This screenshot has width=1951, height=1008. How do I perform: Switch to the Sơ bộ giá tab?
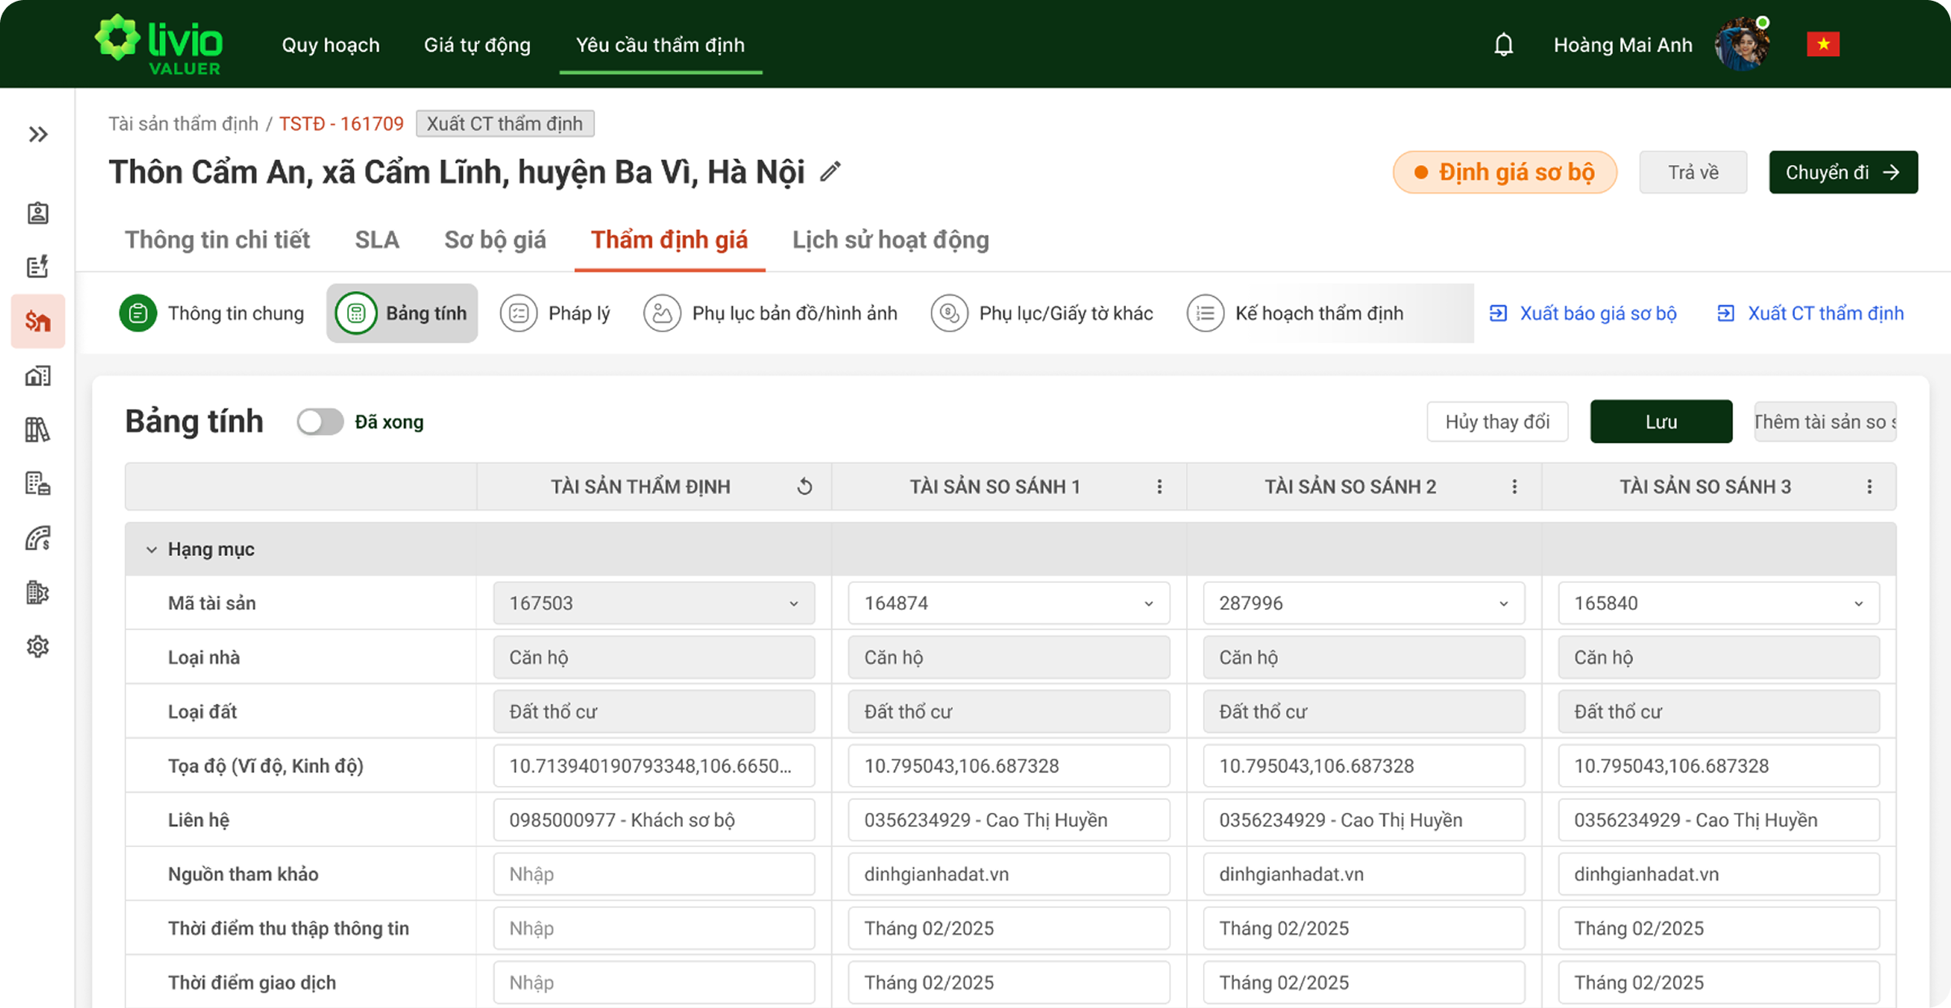click(494, 240)
